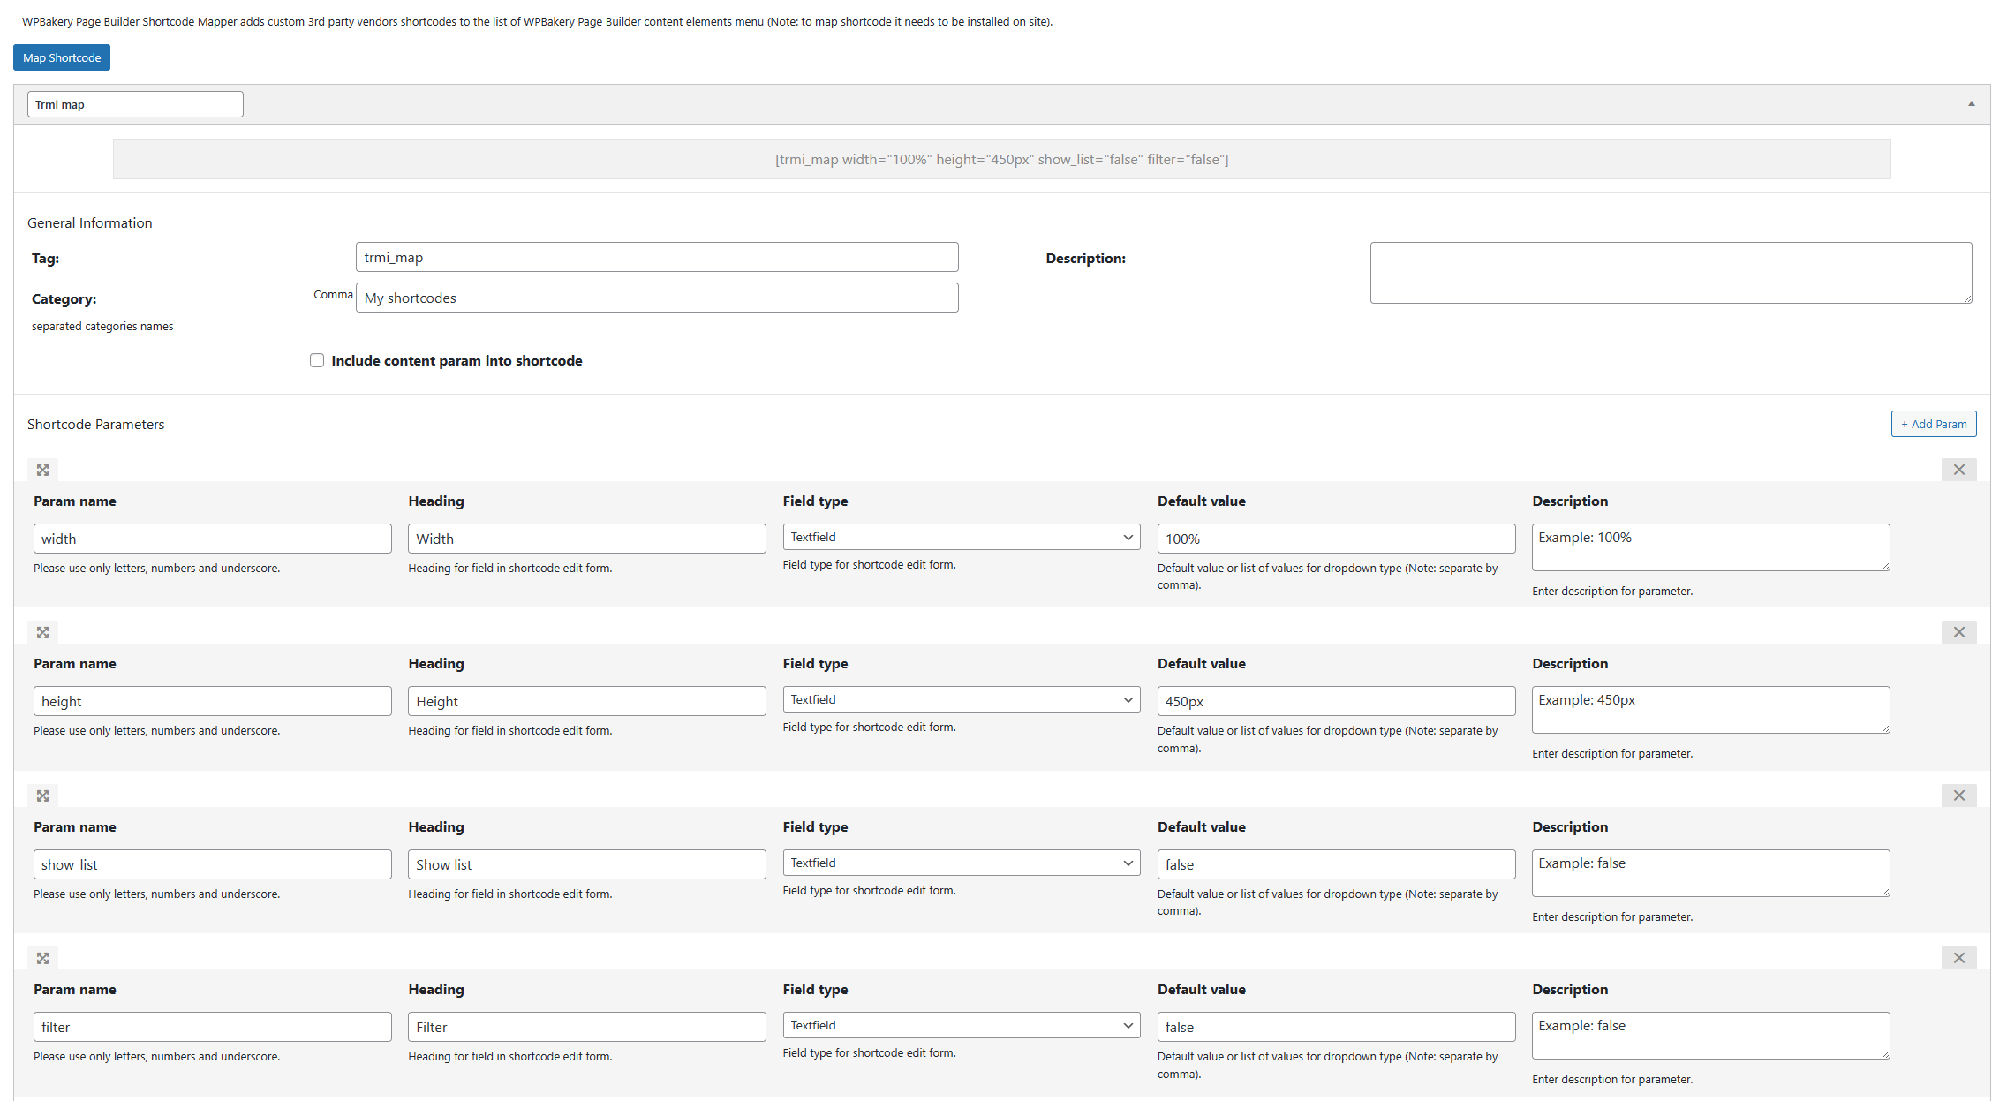Click the move/reorder icon for show_list param
The image size is (1992, 1101).
point(42,796)
